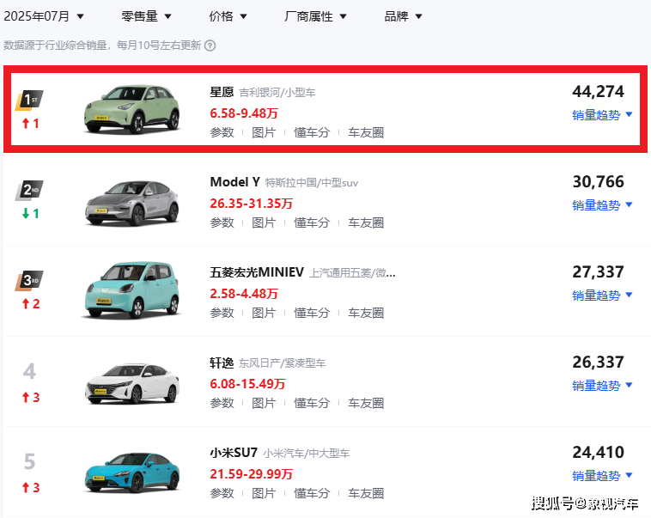Click the 1st place rank badge

[x=29, y=101]
